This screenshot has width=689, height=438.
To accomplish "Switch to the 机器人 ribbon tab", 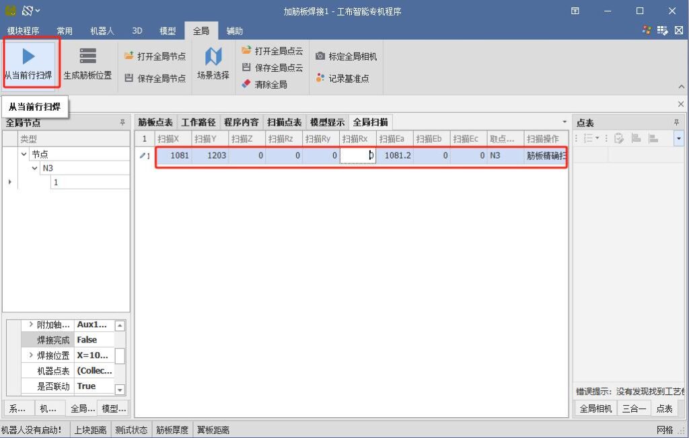I will (x=102, y=31).
